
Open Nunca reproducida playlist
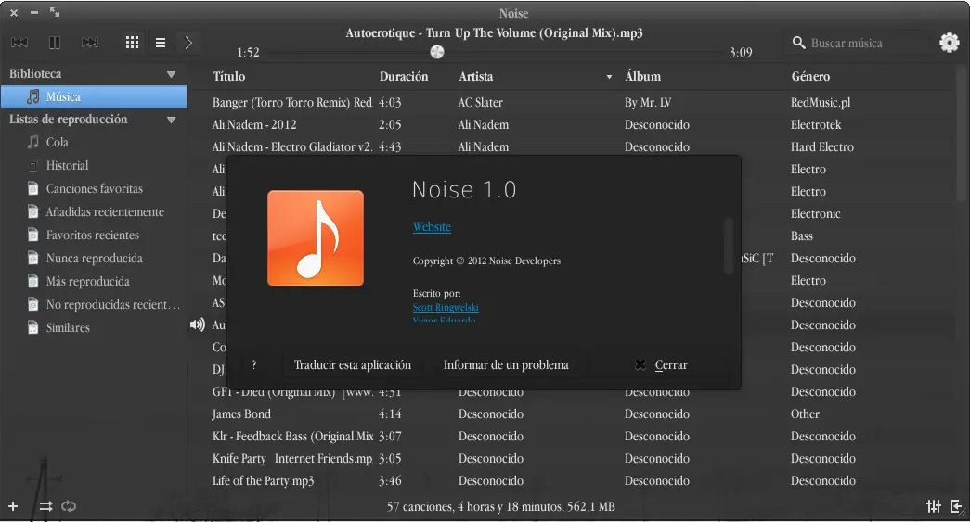click(x=94, y=259)
